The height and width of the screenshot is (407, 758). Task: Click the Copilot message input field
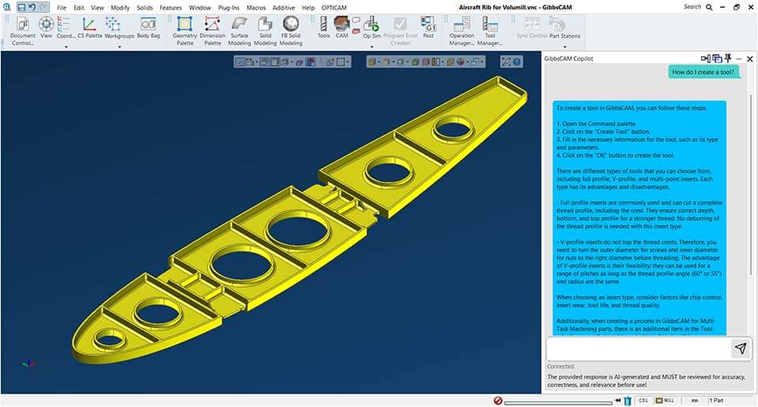click(636, 348)
